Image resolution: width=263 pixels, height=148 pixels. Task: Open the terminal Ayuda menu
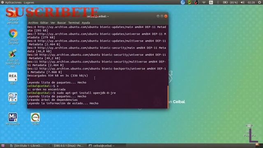(x=86, y=23)
